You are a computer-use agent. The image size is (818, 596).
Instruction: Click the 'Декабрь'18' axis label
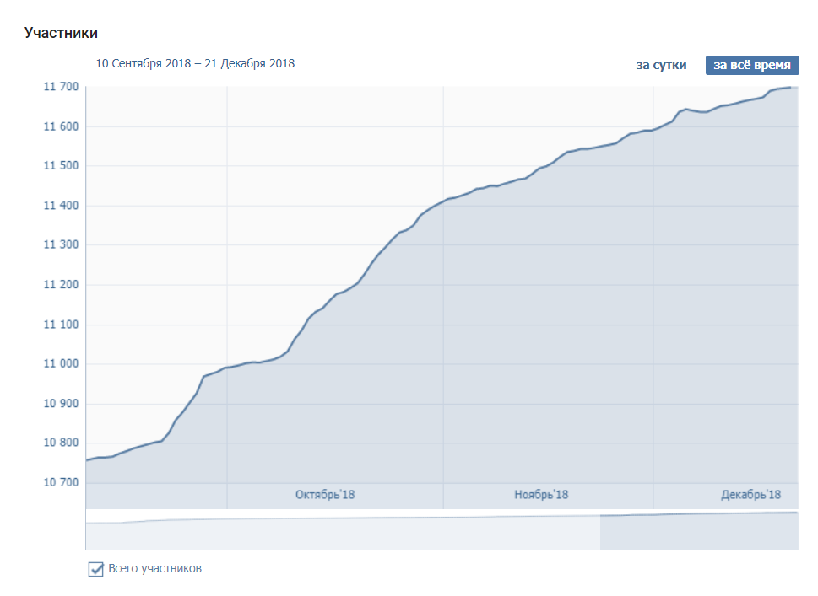750,494
